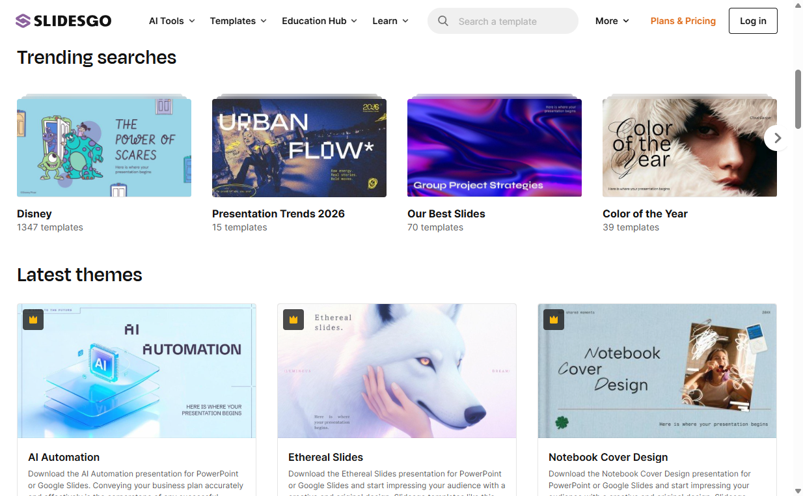The image size is (803, 496).
Task: Click the next arrow in Trending searches
Action: (777, 138)
